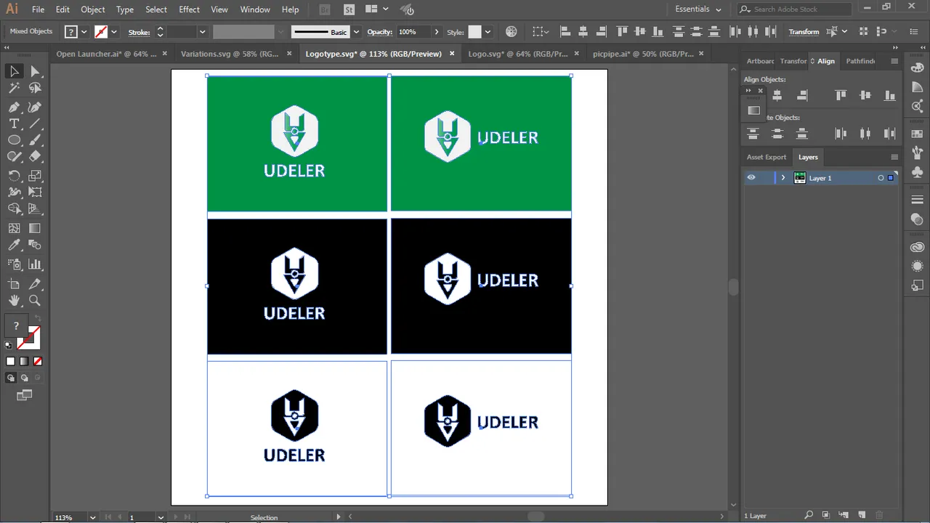Select the Blend tool
Screen dimensions: 930x523
pyautogui.click(x=35, y=246)
